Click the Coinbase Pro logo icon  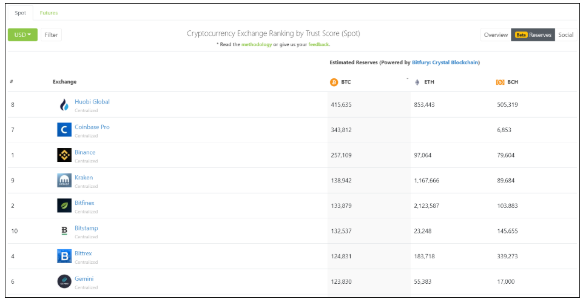tap(64, 130)
